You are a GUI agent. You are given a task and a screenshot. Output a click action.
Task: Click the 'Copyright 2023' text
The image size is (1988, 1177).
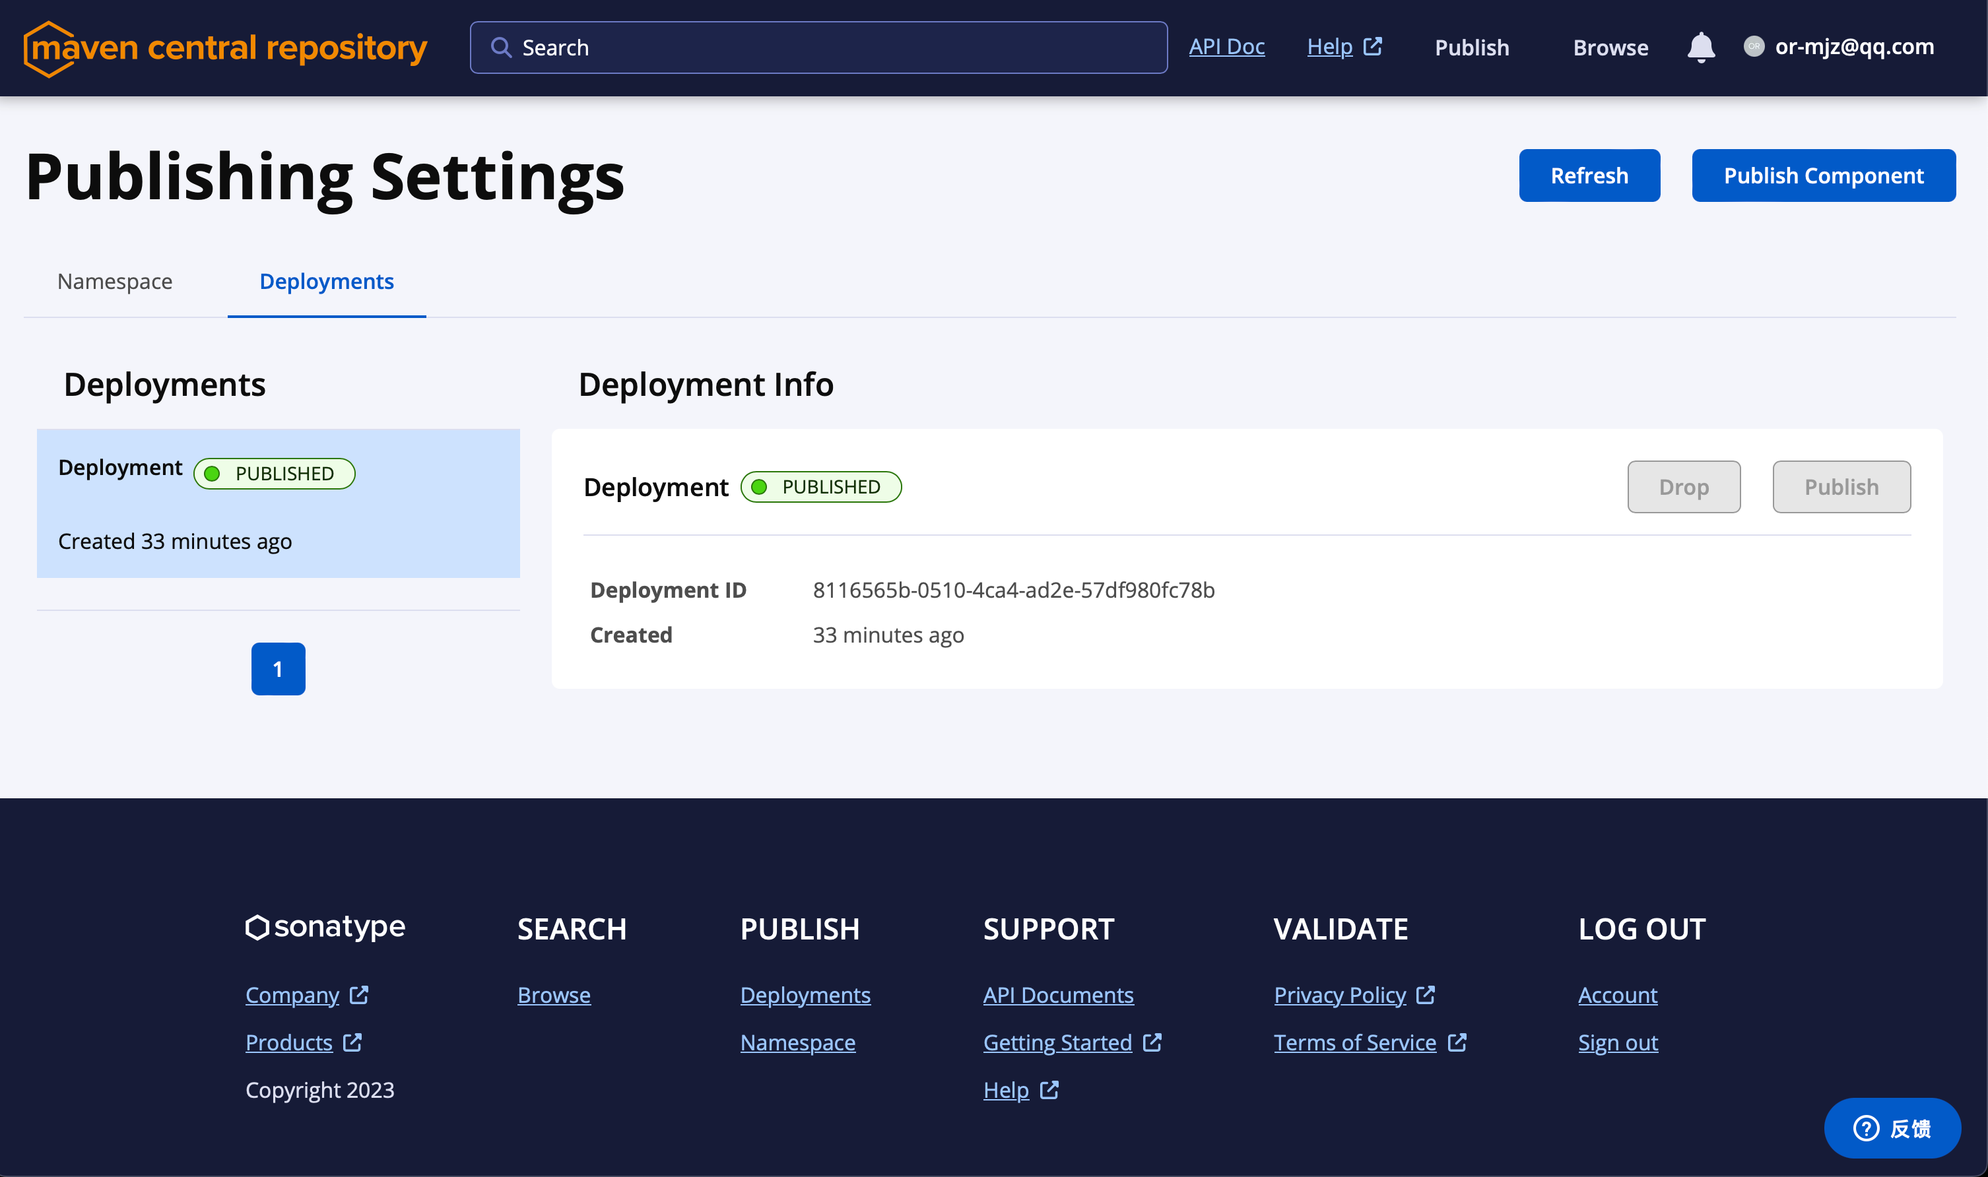pyautogui.click(x=319, y=1090)
